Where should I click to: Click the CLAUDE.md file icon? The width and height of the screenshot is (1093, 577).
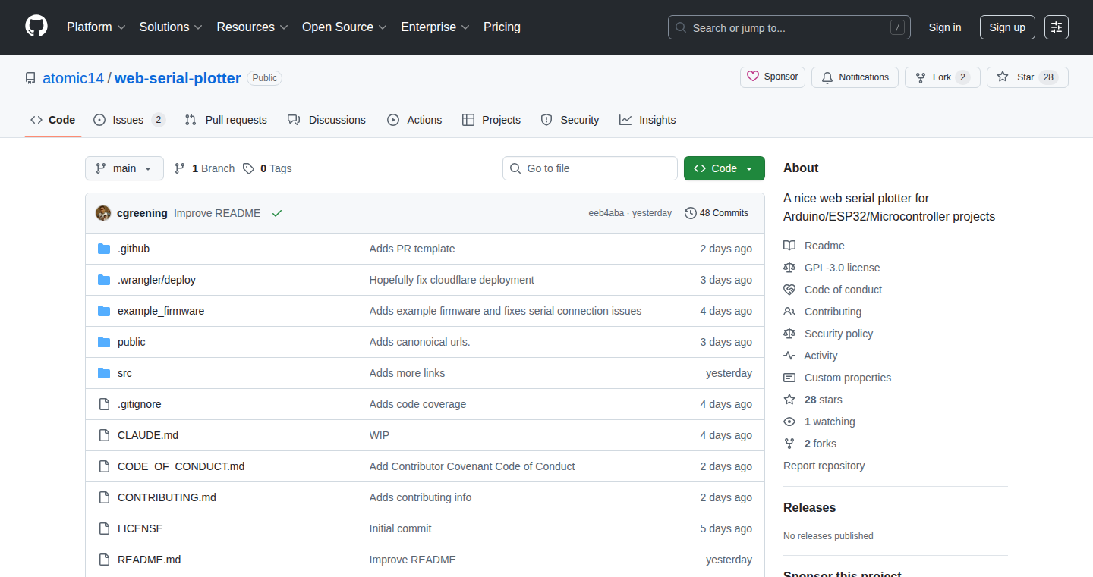tap(104, 435)
